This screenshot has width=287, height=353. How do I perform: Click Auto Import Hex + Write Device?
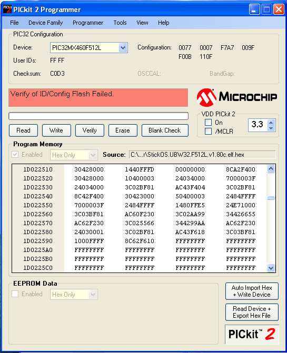point(252,291)
